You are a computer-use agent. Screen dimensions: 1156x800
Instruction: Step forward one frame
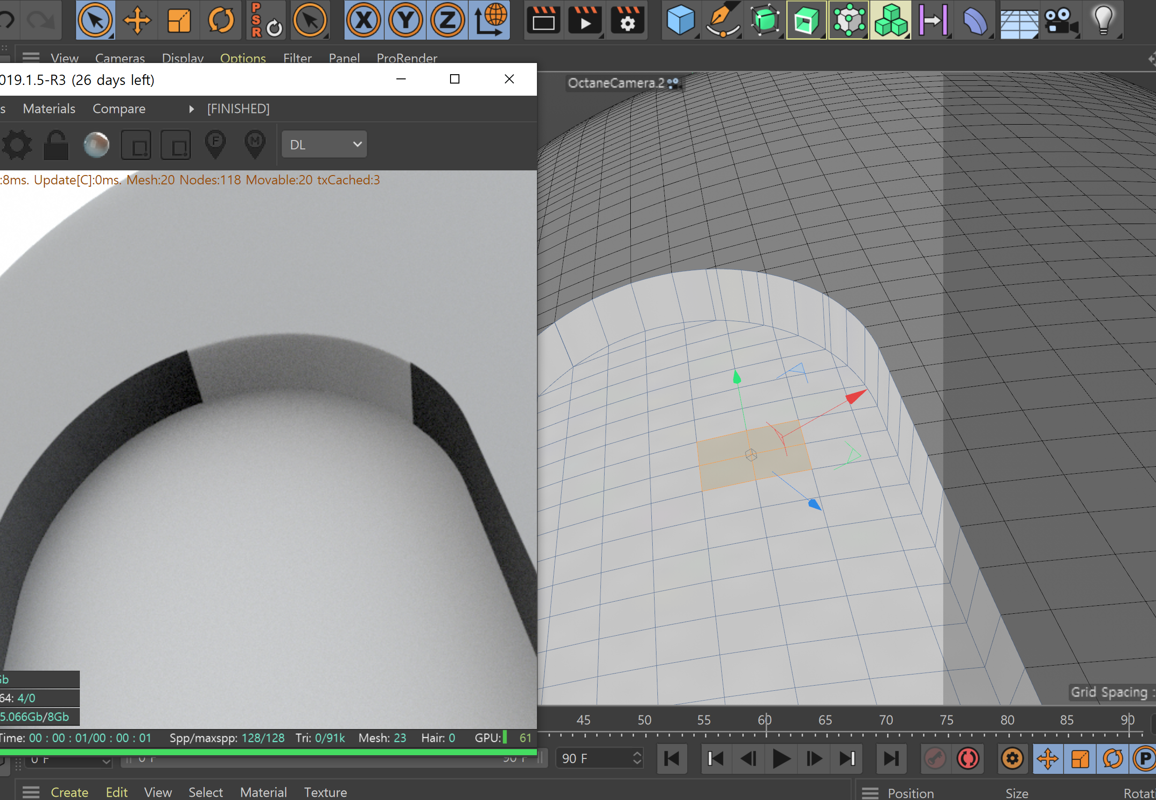[814, 758]
